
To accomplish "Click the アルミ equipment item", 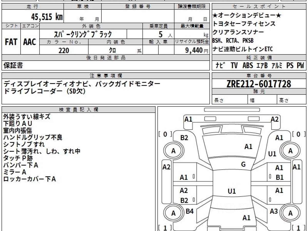I will [x=277, y=65].
